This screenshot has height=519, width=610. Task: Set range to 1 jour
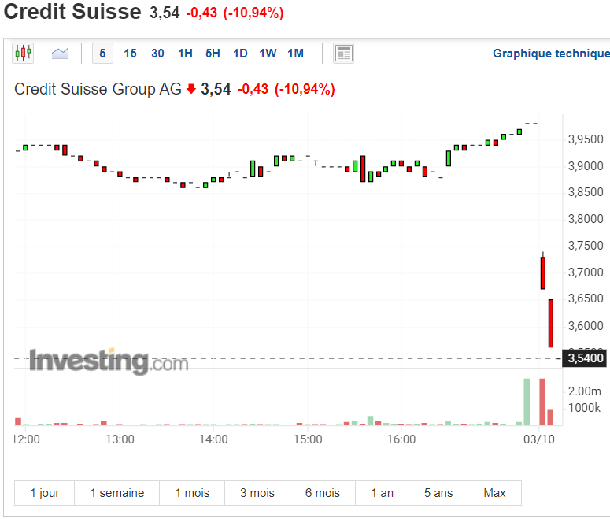point(44,493)
